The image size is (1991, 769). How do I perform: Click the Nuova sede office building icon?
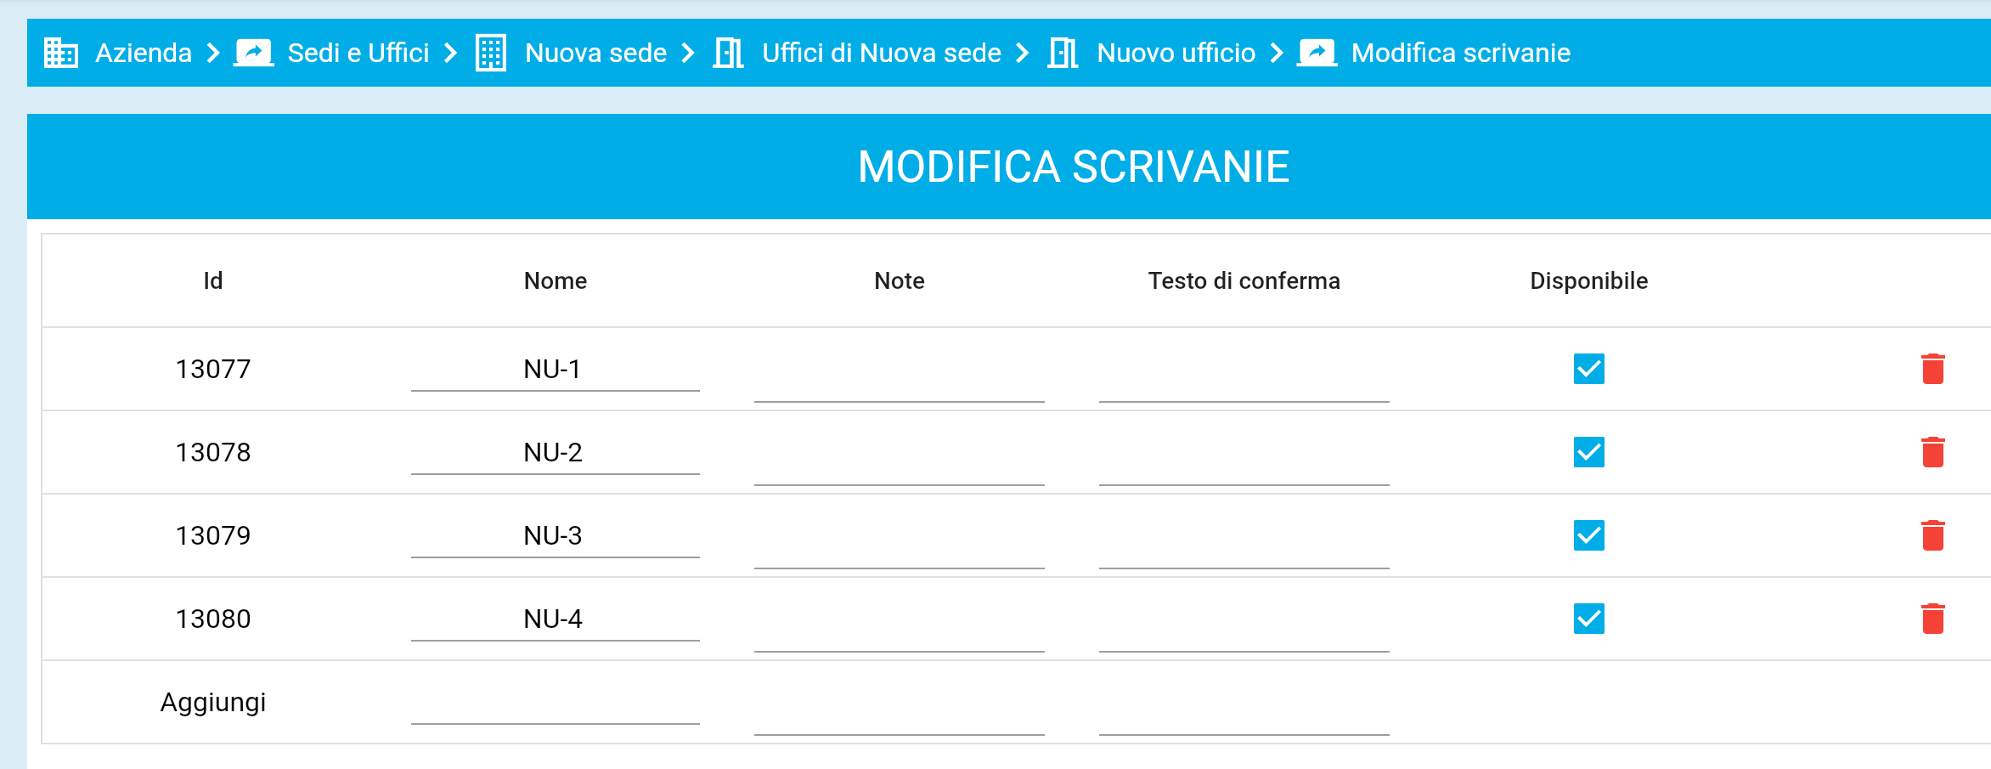tap(491, 53)
